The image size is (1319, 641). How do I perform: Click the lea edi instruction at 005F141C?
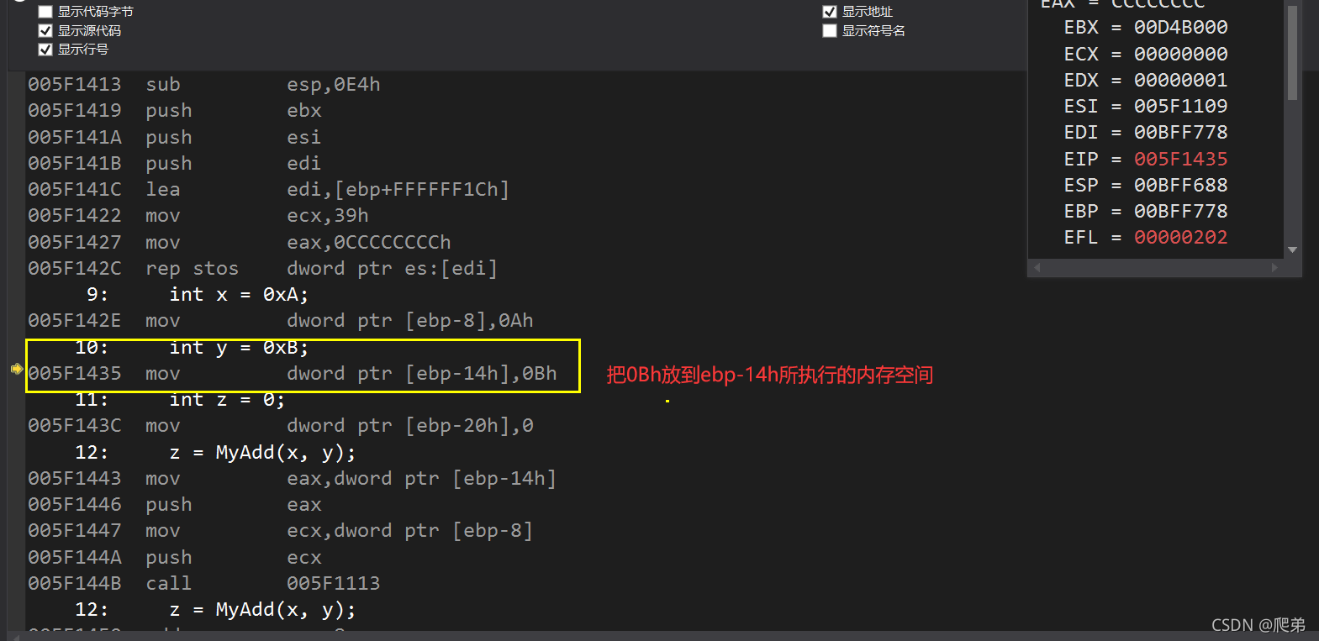click(x=269, y=190)
